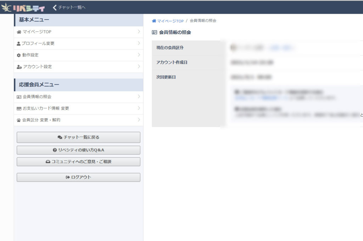Viewport: 363px width, 241px height.
Task: Open リベシティの使い方Q&A button
Action: pyautogui.click(x=78, y=150)
